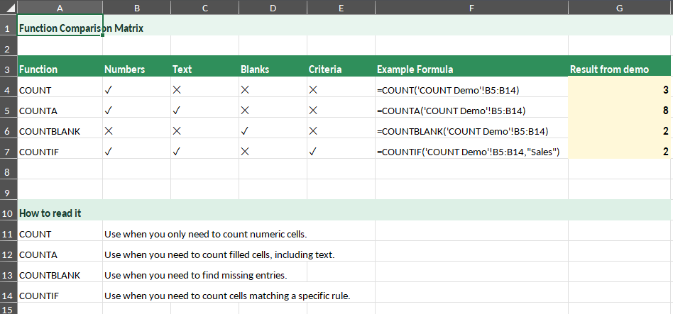
Task: Click the cell about finding missing entries
Action: click(x=195, y=274)
